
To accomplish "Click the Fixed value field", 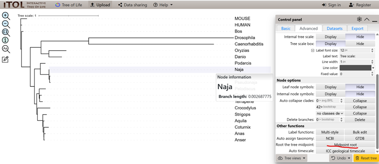I will pyautogui.click(x=357, y=74).
